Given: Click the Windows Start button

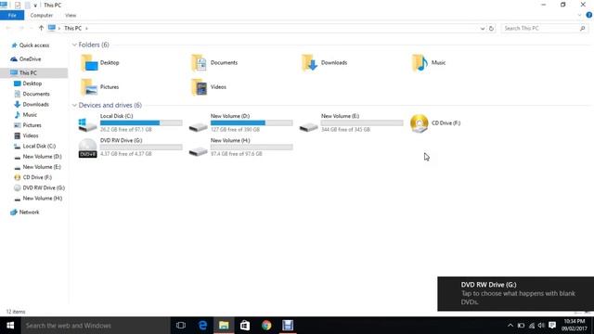Looking at the screenshot, I should 10,326.
